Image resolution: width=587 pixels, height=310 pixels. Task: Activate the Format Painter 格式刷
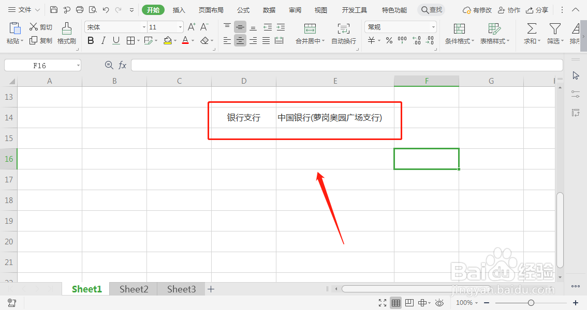click(67, 33)
